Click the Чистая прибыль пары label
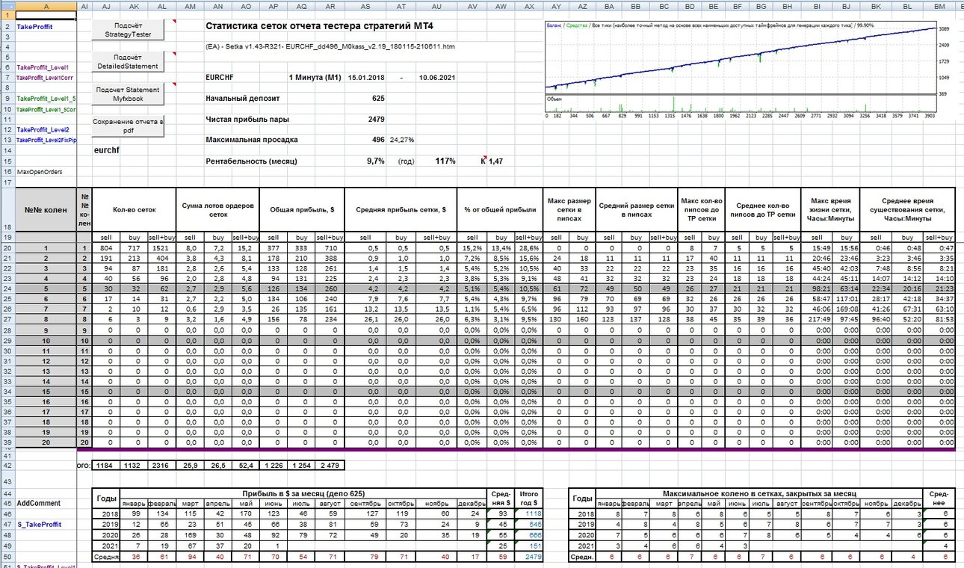The image size is (964, 568). (x=247, y=119)
